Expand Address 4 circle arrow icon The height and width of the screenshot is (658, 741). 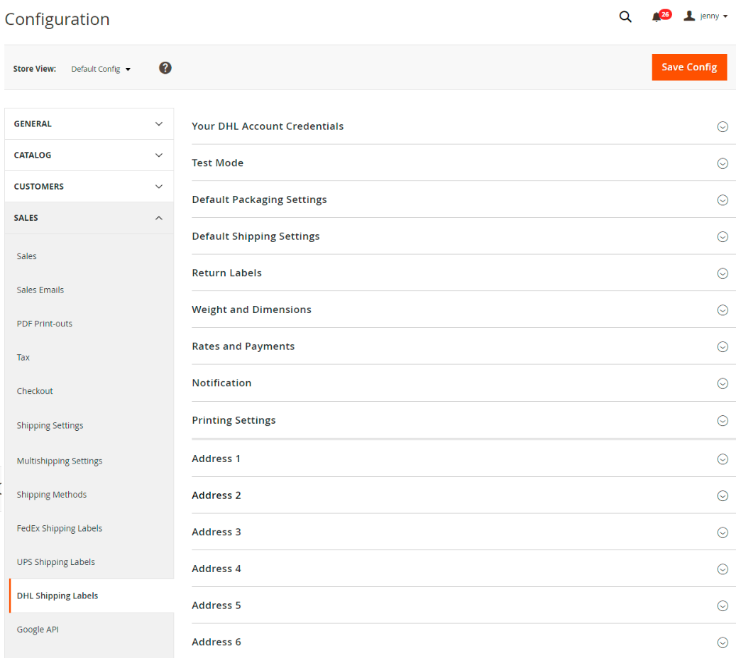coord(723,569)
